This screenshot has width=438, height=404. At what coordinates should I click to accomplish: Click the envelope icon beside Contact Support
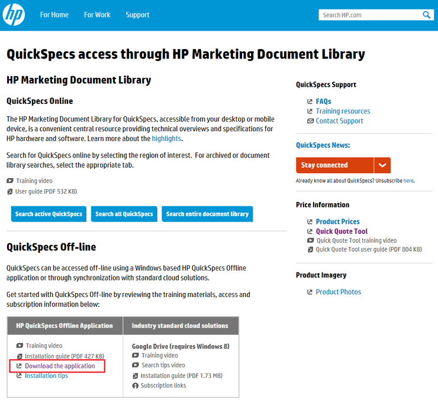point(310,121)
